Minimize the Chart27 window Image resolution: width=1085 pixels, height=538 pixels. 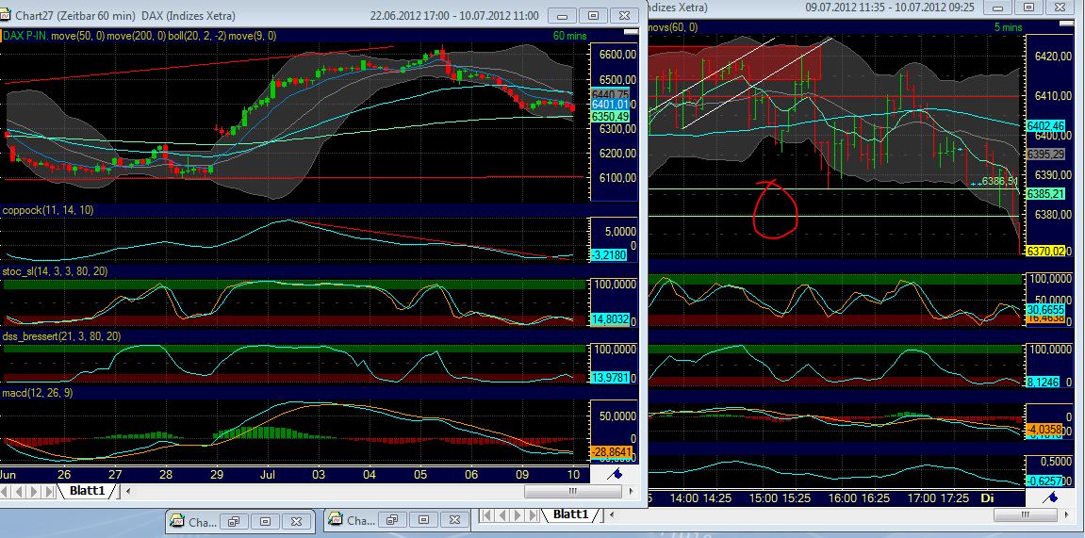(x=563, y=15)
